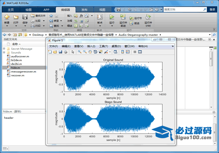Click the Link Plot icon
This screenshot has height=153, width=219.
coord(115,52)
